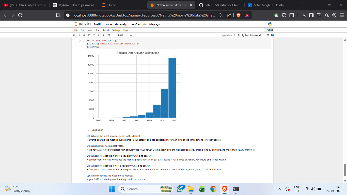Image resolution: width=347 pixels, height=195 pixels.
Task: Insert a new cell below with plus icon
Action: 79,35
